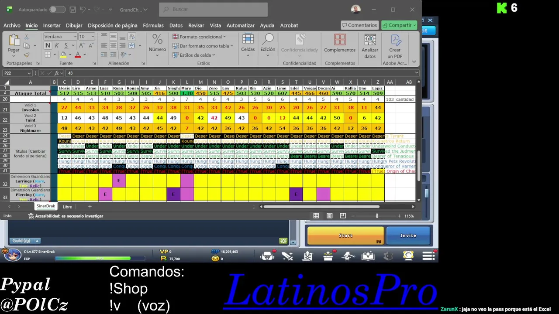The height and width of the screenshot is (314, 559).
Task: Toggle italic K formatting
Action: click(x=56, y=45)
